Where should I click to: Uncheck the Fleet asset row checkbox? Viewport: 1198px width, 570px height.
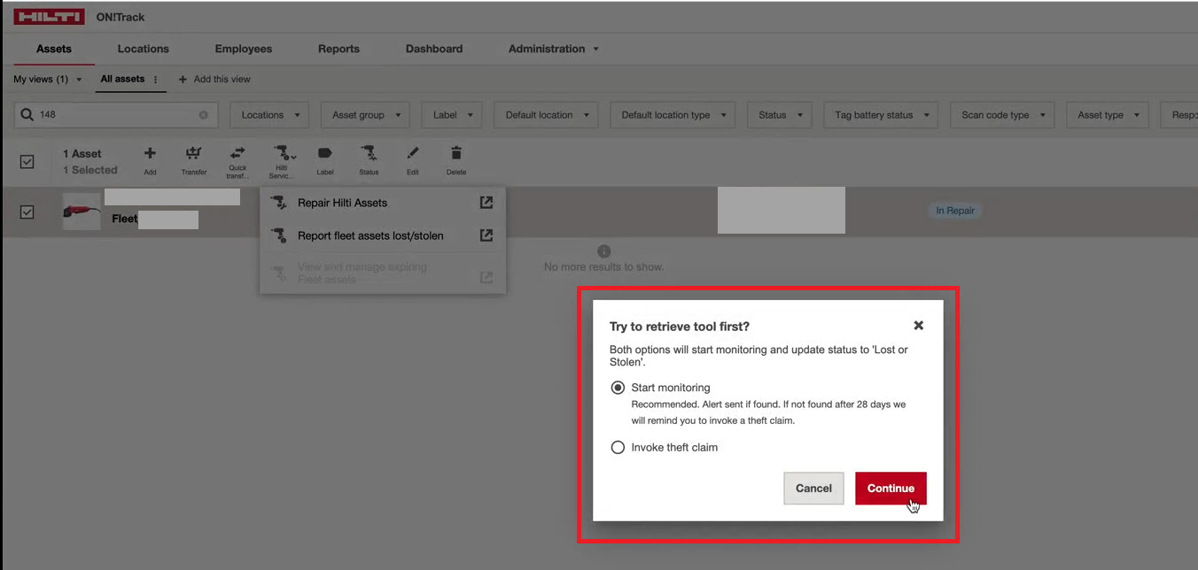tap(27, 212)
